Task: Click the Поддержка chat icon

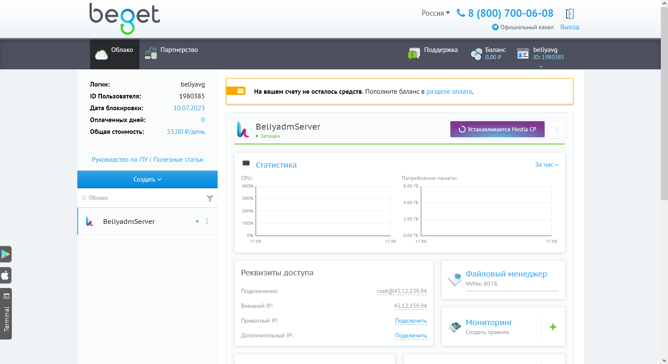Action: (414, 54)
